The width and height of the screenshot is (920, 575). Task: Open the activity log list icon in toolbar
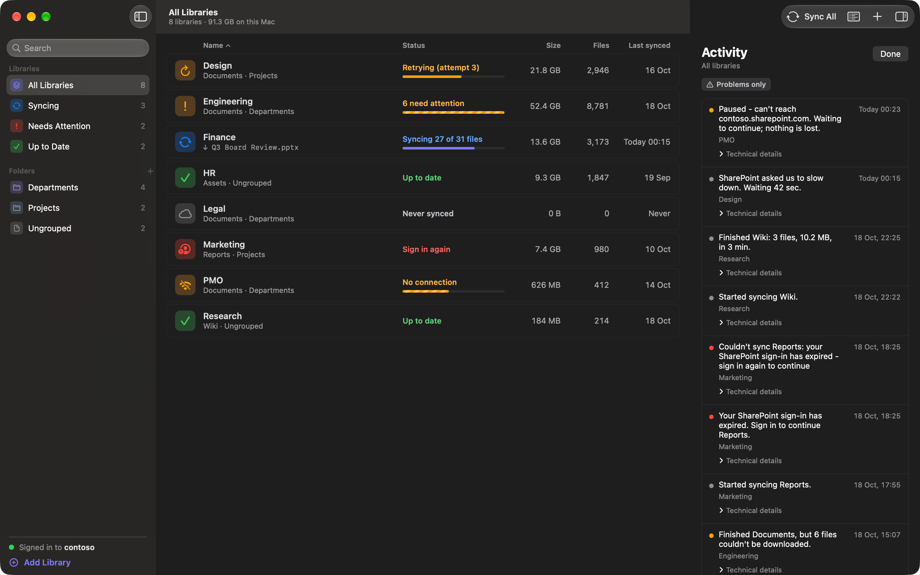[x=854, y=17]
